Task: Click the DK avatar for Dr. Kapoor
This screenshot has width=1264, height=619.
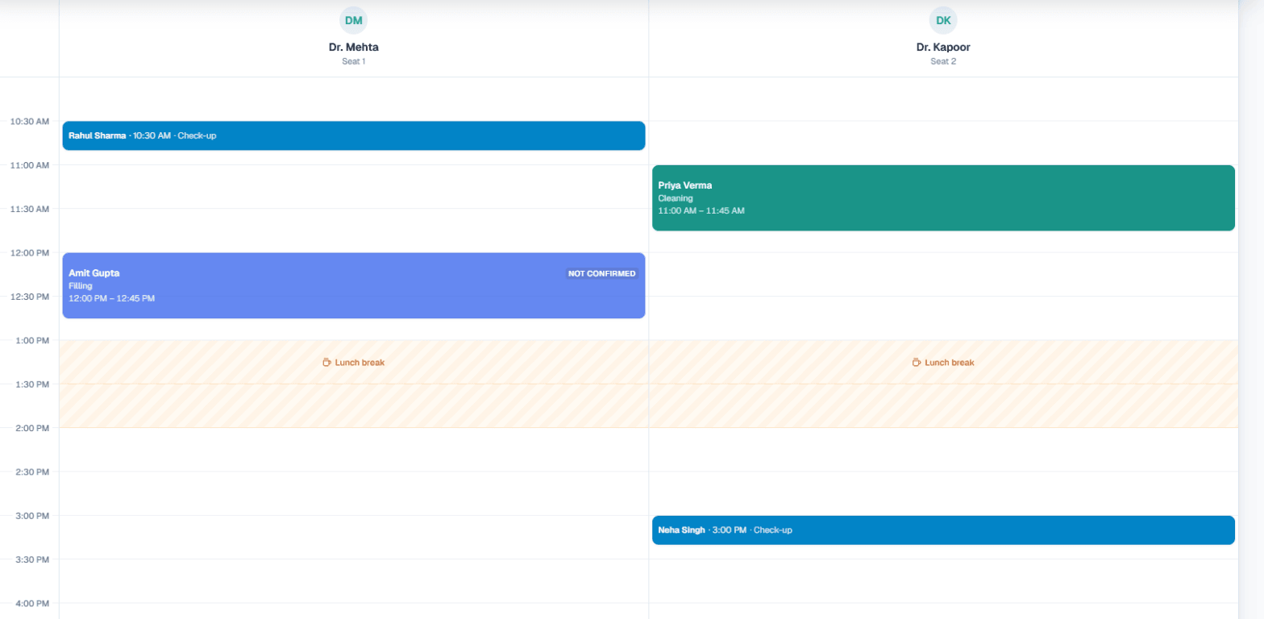Action: 943,20
